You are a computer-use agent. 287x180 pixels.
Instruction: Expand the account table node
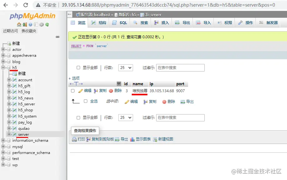point(9,80)
